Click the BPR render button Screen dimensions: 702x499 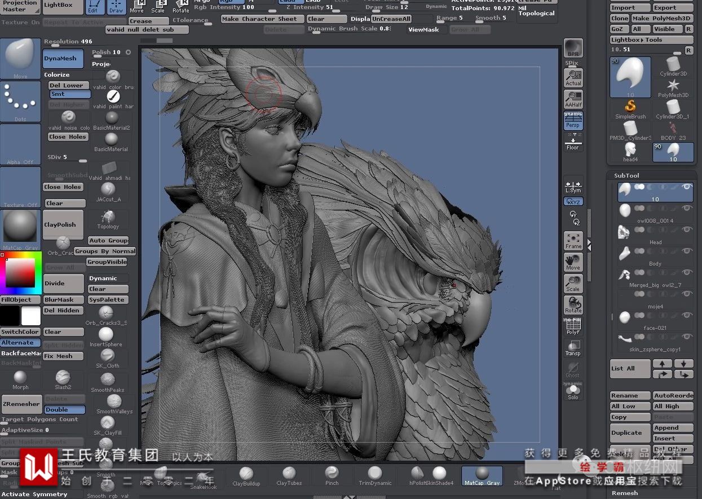[x=573, y=48]
